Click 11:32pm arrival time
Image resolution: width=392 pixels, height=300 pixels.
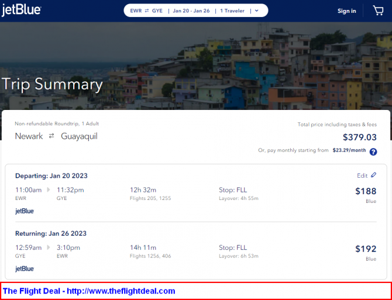70,190
